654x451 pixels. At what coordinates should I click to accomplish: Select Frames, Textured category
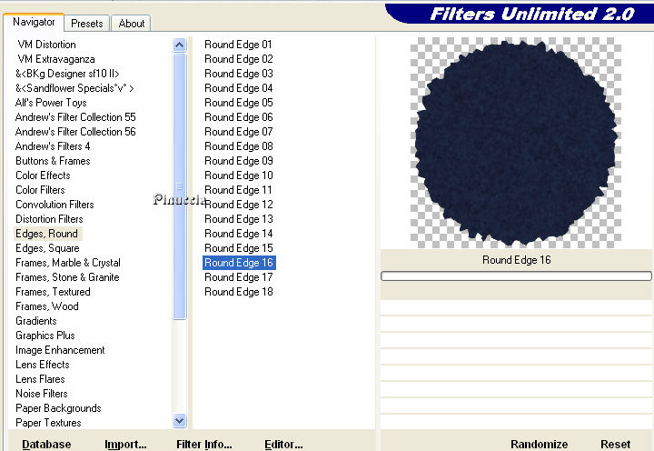coord(53,292)
